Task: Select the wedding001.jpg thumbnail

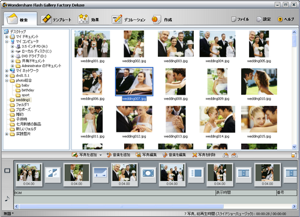Action: tap(92, 44)
